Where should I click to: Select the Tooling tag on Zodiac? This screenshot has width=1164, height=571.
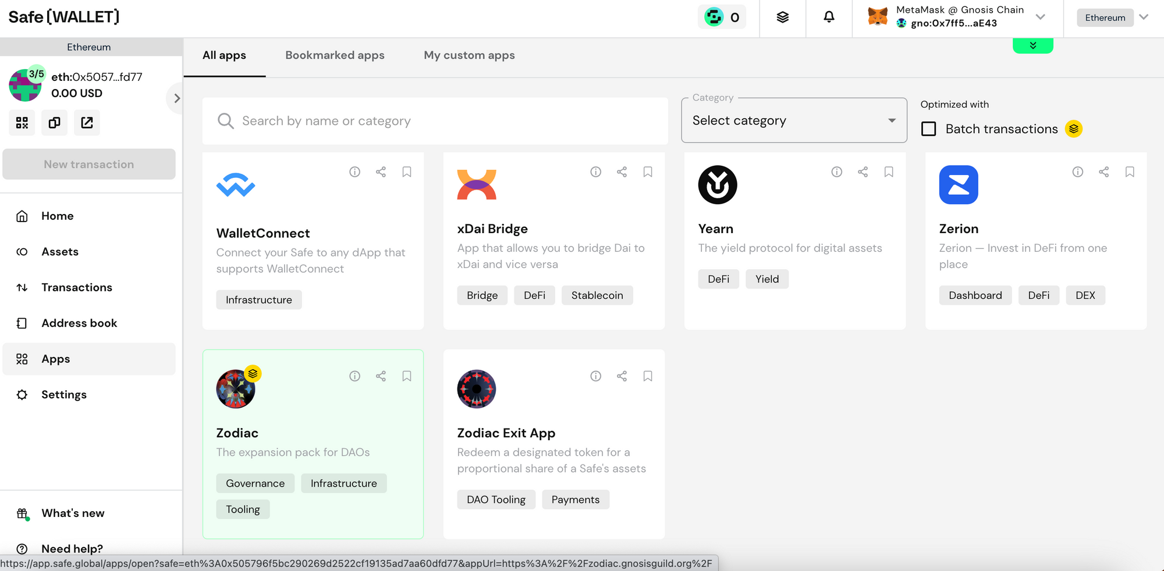(243, 509)
